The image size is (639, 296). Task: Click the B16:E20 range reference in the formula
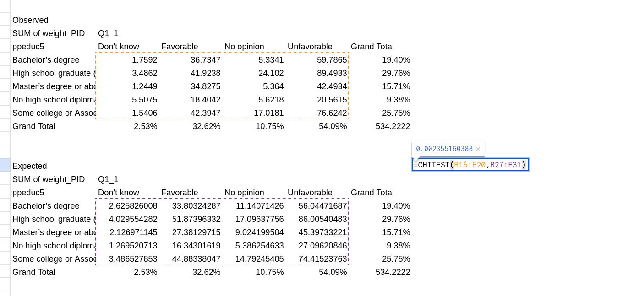click(470, 165)
